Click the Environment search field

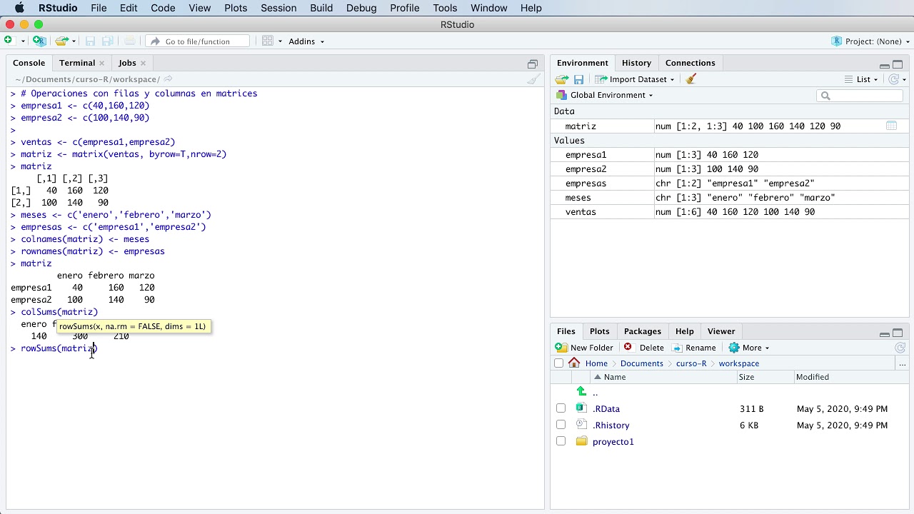(860, 96)
